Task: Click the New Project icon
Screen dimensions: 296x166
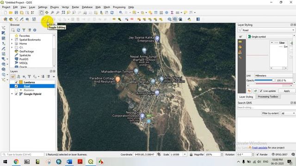Action: (5, 12)
